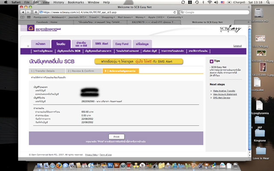Screen dimensions: 274x171
Task: Open Adobe Bridge (Br) in the Dock
Action: (x=116, y=165)
